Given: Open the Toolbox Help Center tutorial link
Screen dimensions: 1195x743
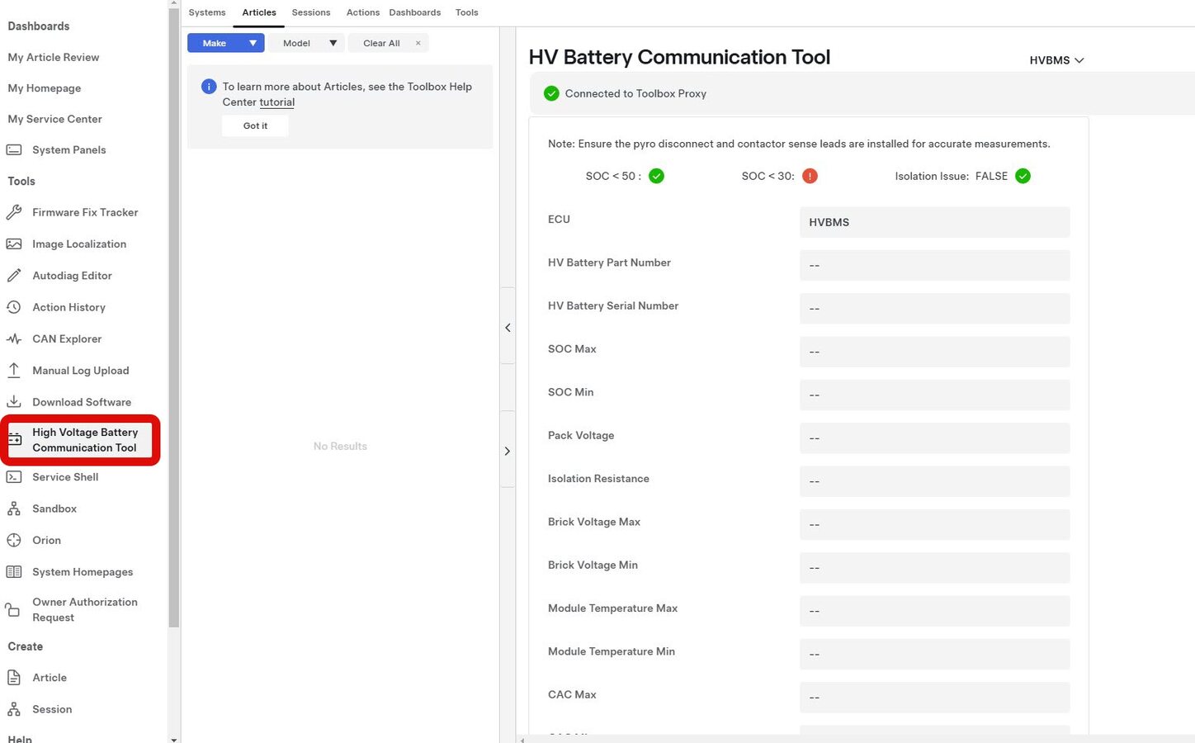Looking at the screenshot, I should tap(276, 102).
